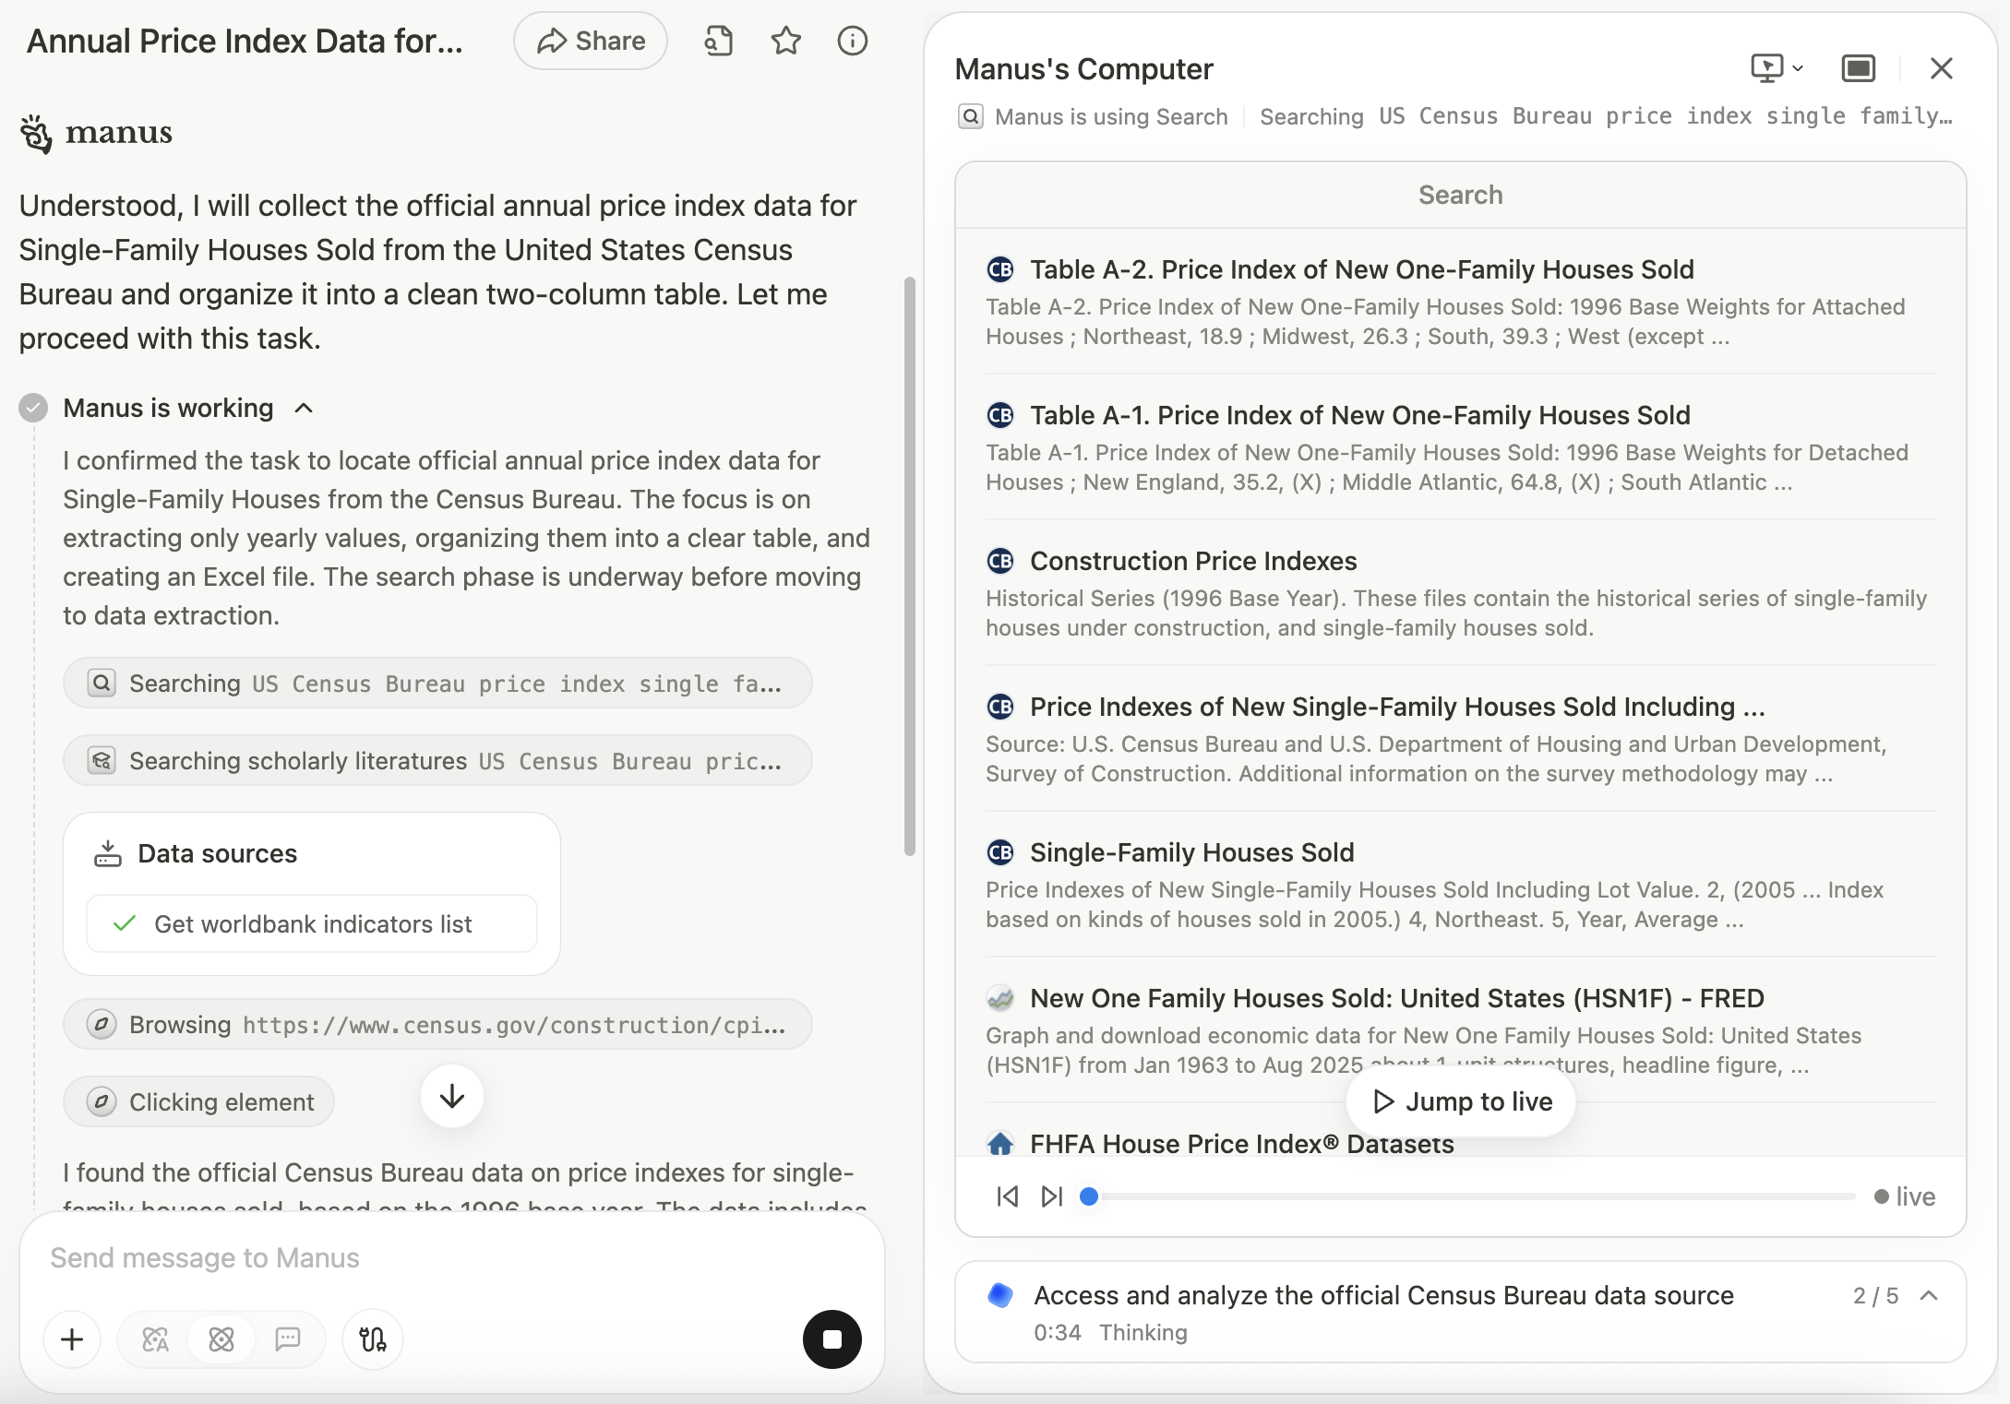Expand the 2/5 task progress list
Viewport: 2010px width, 1404px height.
[x=1929, y=1295]
